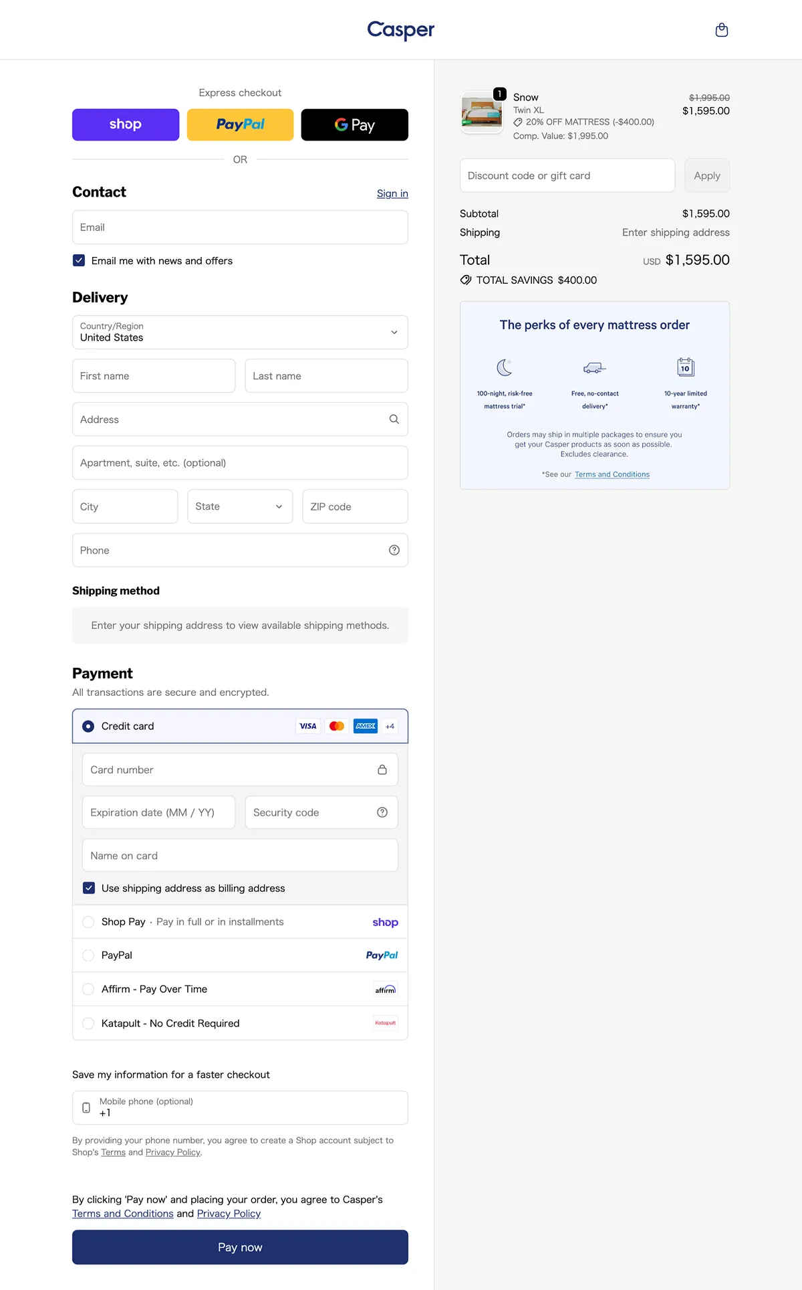Click the card number lock icon

[382, 770]
